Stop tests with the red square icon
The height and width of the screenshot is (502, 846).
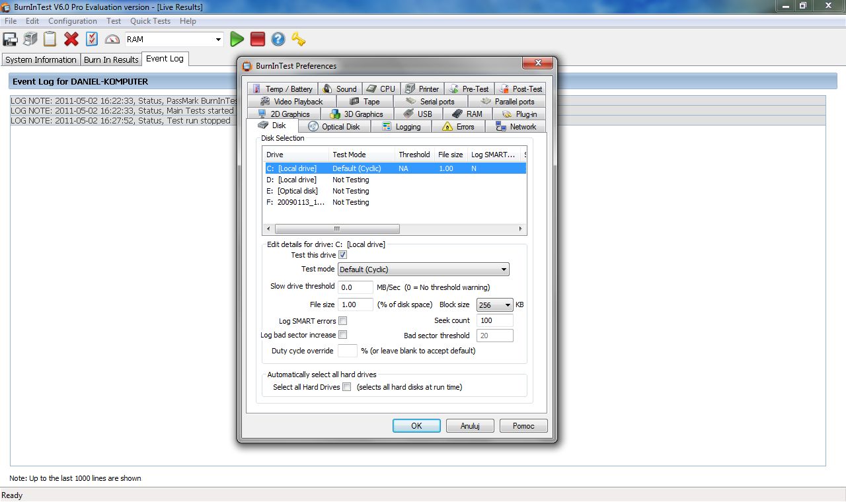[x=258, y=39]
